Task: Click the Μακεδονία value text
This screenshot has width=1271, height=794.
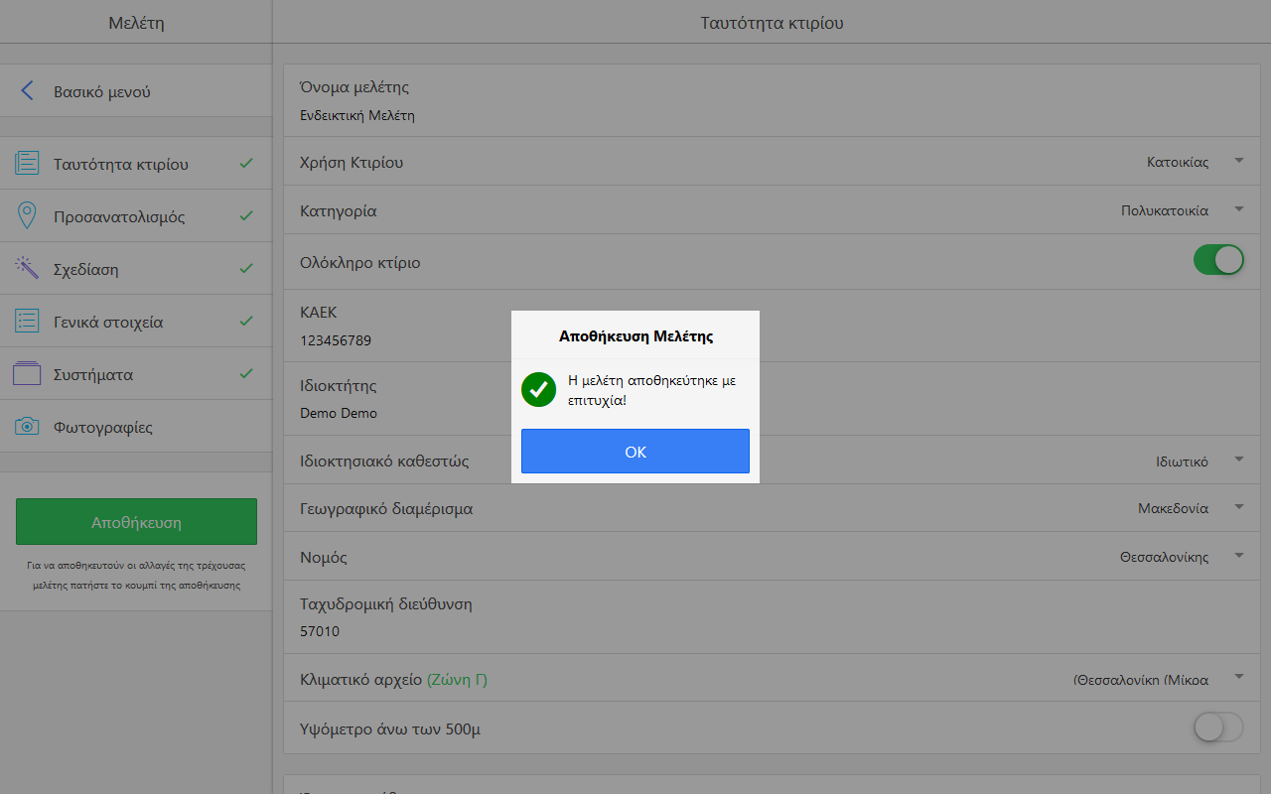Action: [1173, 508]
